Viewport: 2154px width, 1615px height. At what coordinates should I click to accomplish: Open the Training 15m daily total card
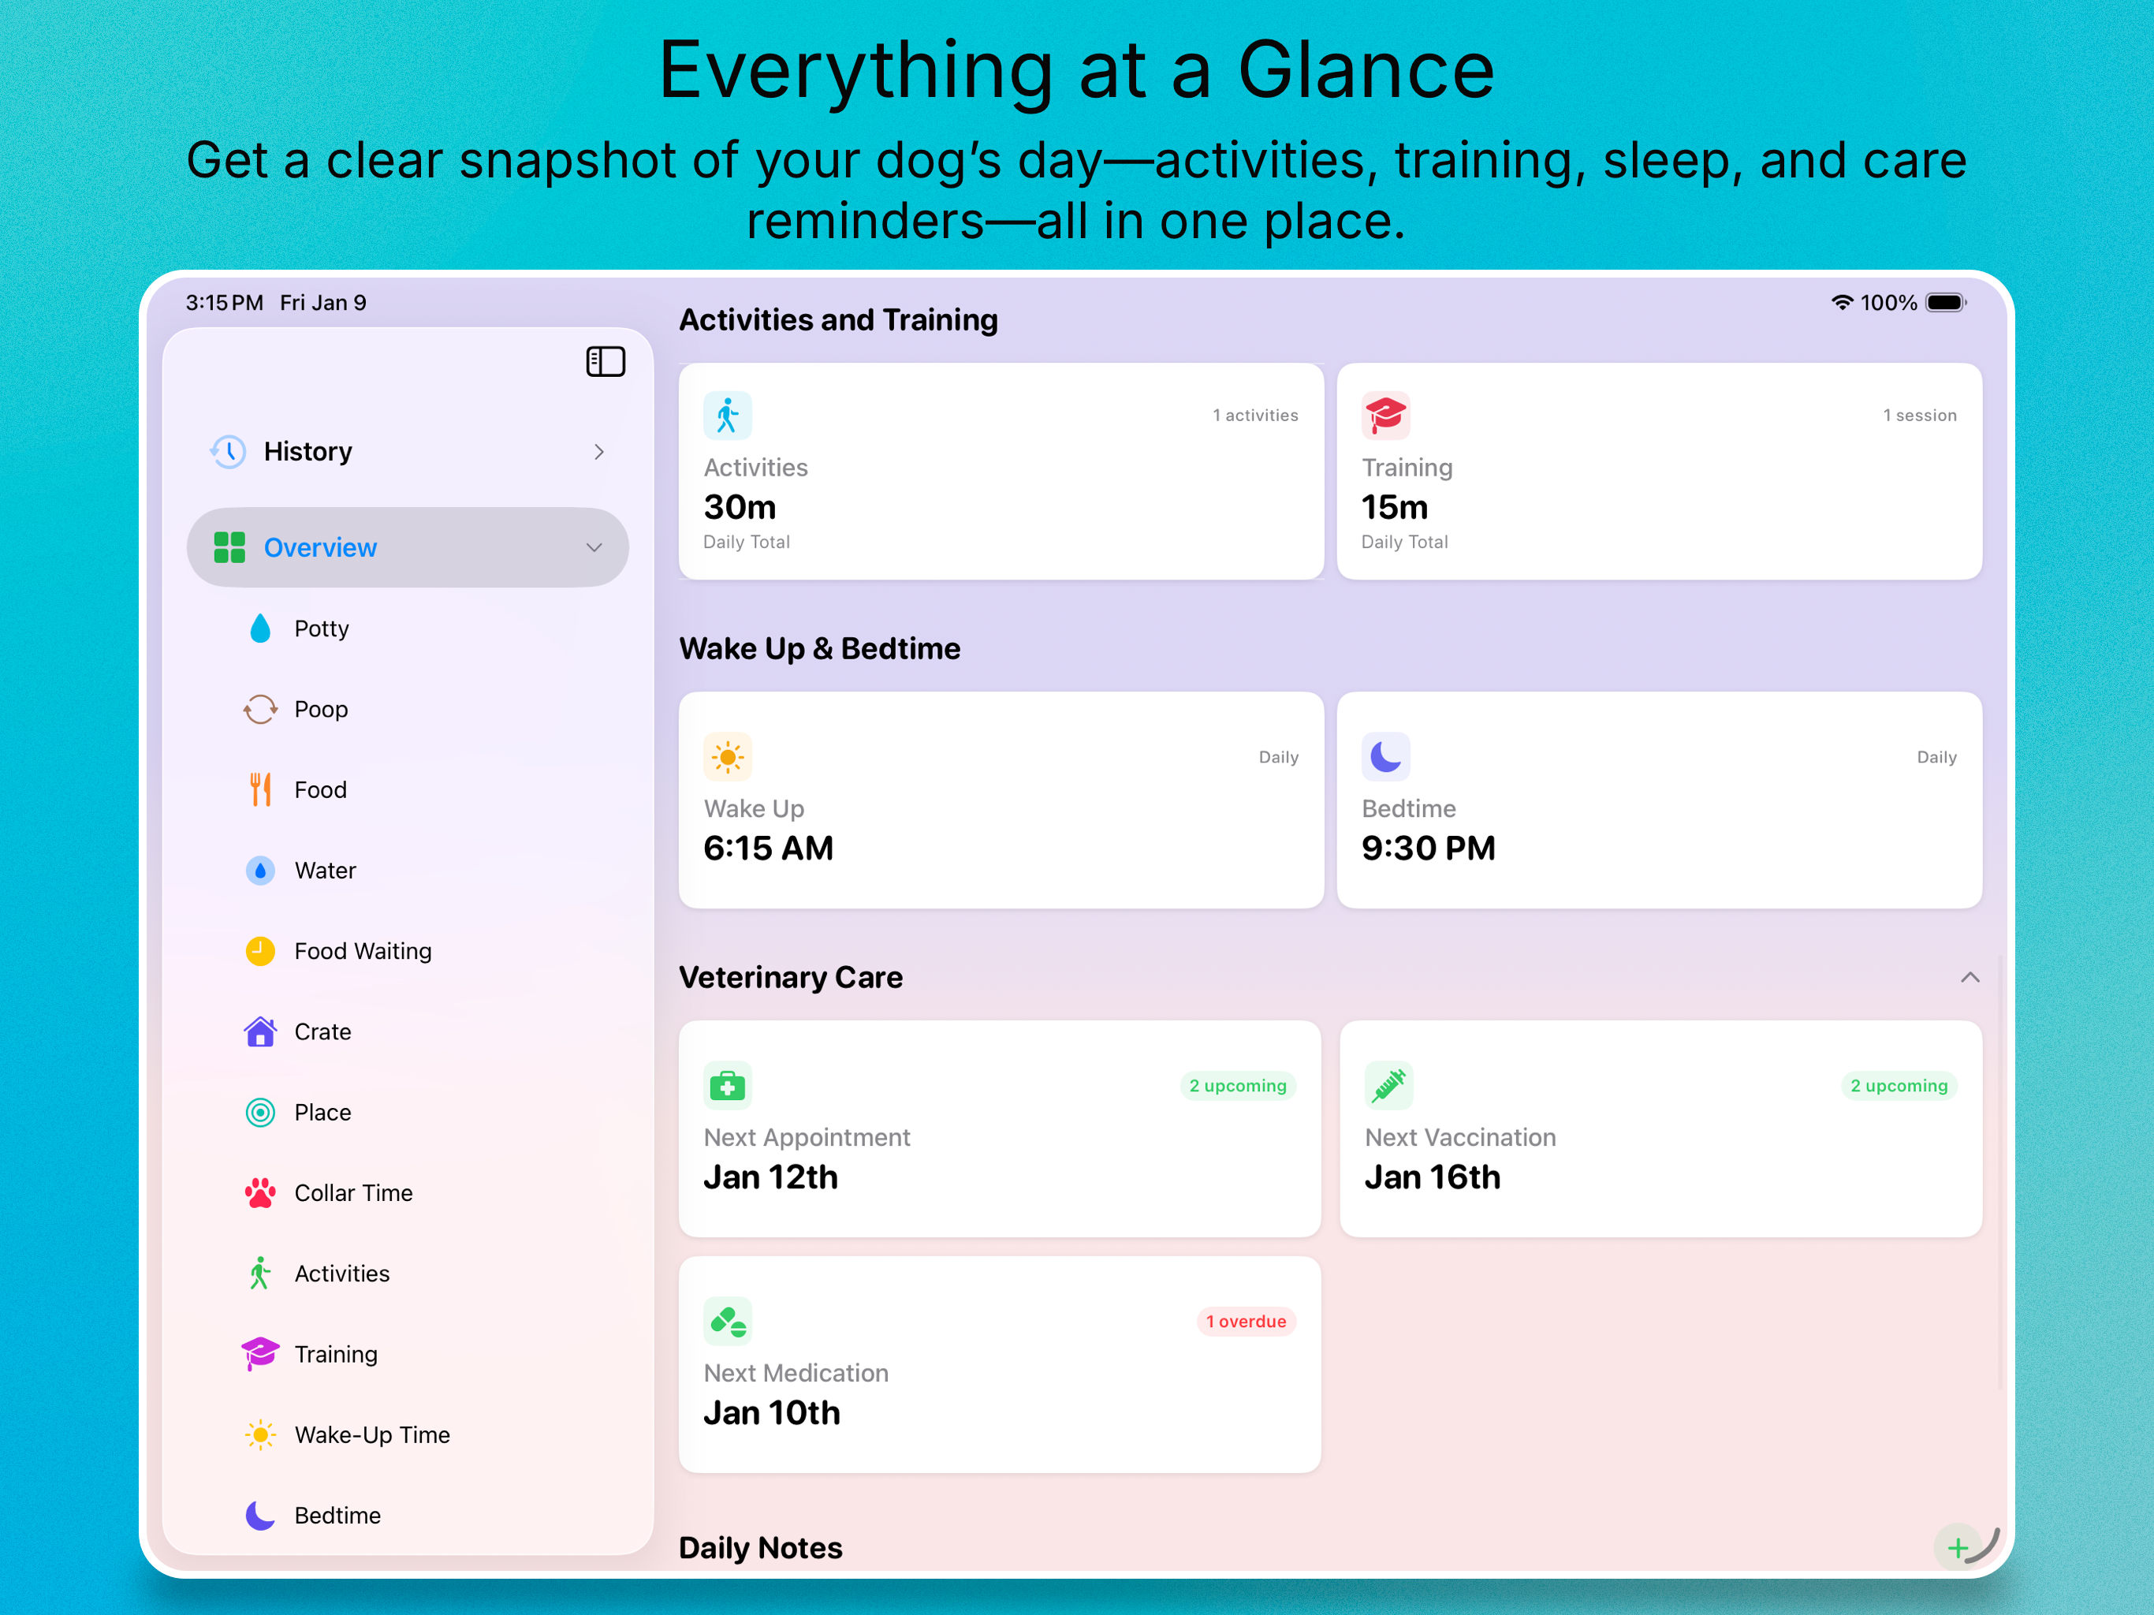(x=1660, y=472)
